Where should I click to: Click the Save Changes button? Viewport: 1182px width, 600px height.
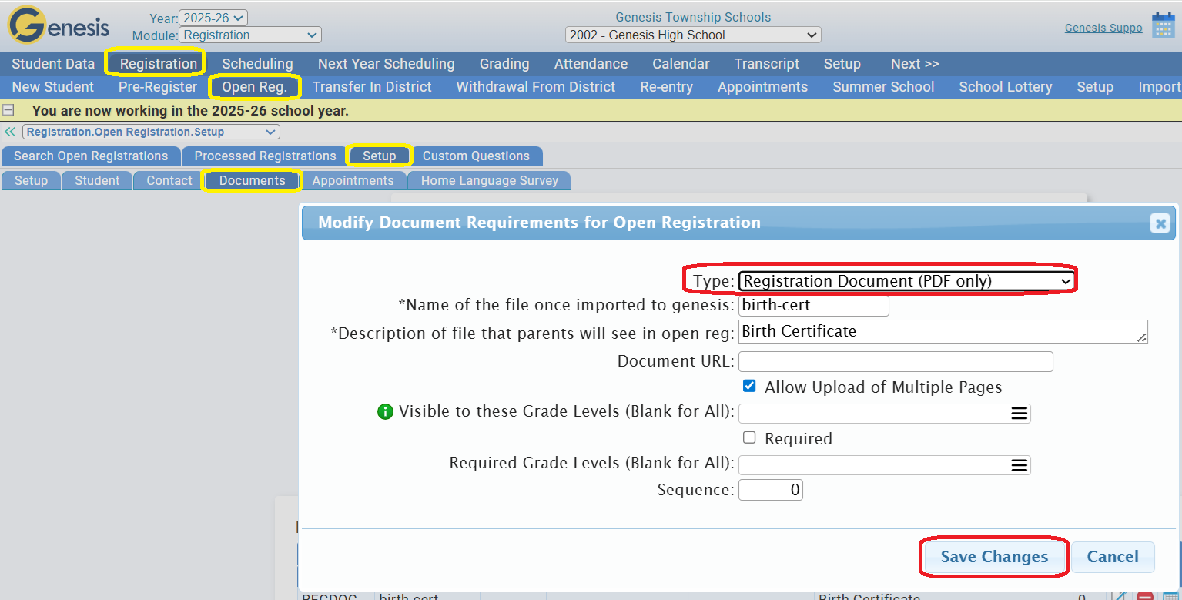(x=994, y=557)
